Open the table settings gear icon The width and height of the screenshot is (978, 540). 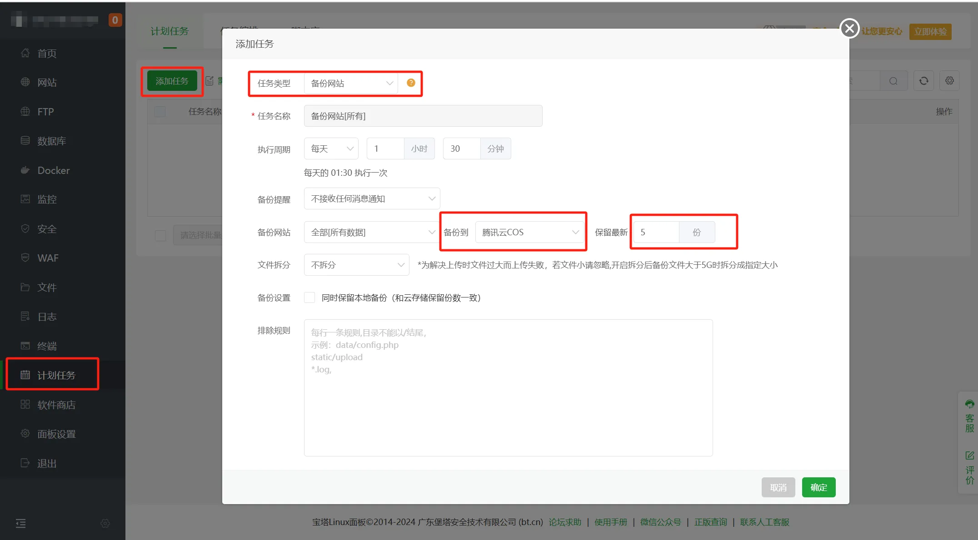pyautogui.click(x=949, y=81)
